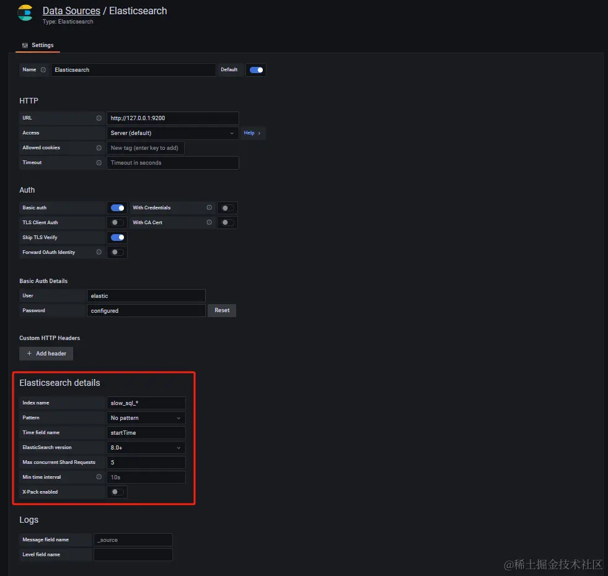Enable the With Credentials switch
This screenshot has height=576, width=608.
pos(227,207)
